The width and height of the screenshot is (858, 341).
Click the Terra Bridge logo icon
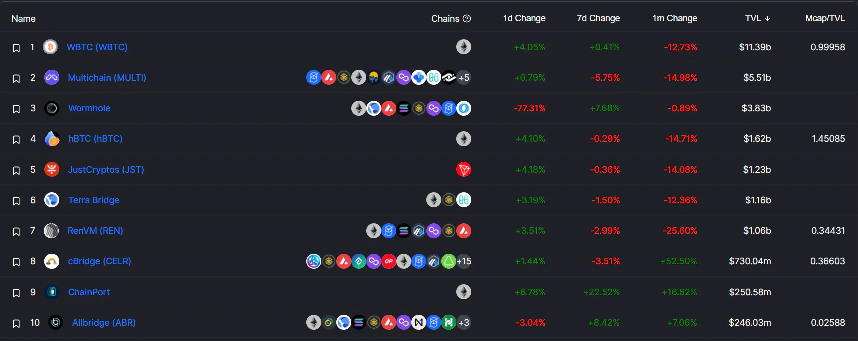52,200
